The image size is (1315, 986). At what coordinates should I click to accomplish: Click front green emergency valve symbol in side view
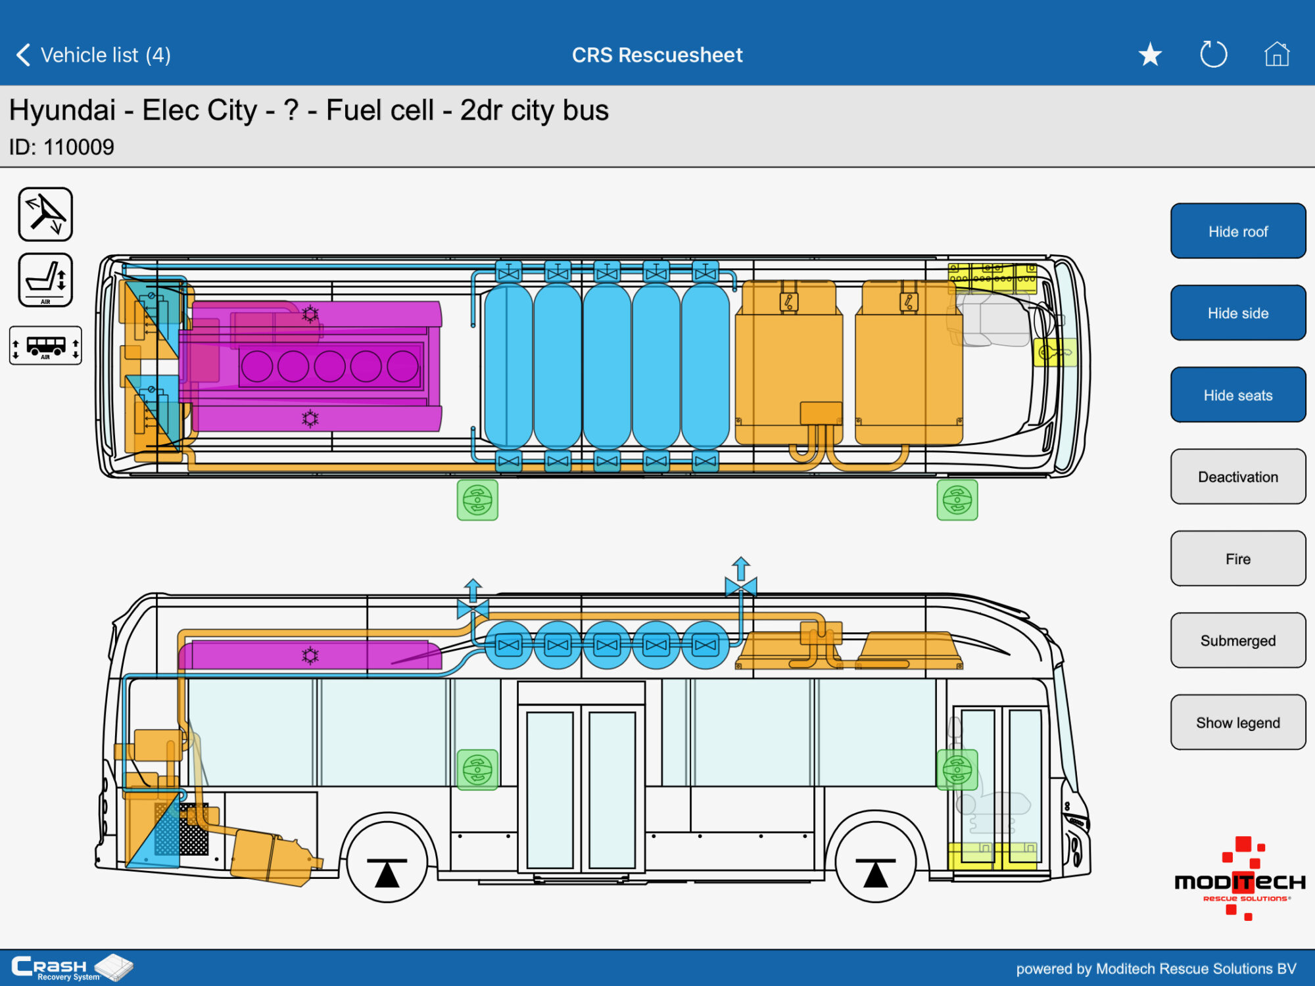click(957, 769)
